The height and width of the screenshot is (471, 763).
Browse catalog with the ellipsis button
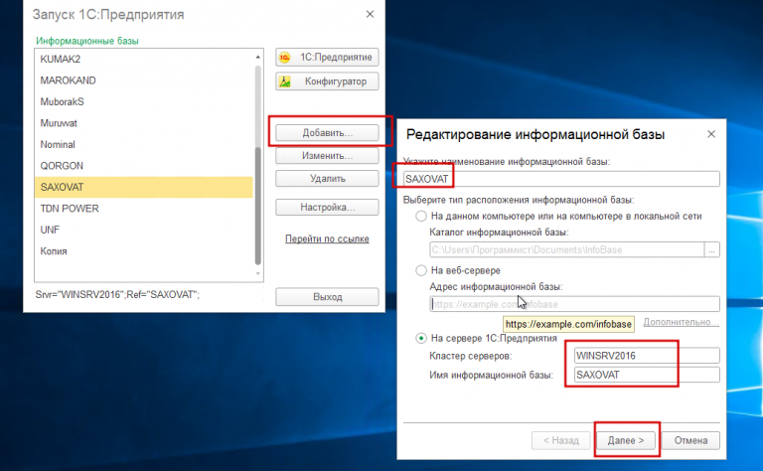point(712,249)
